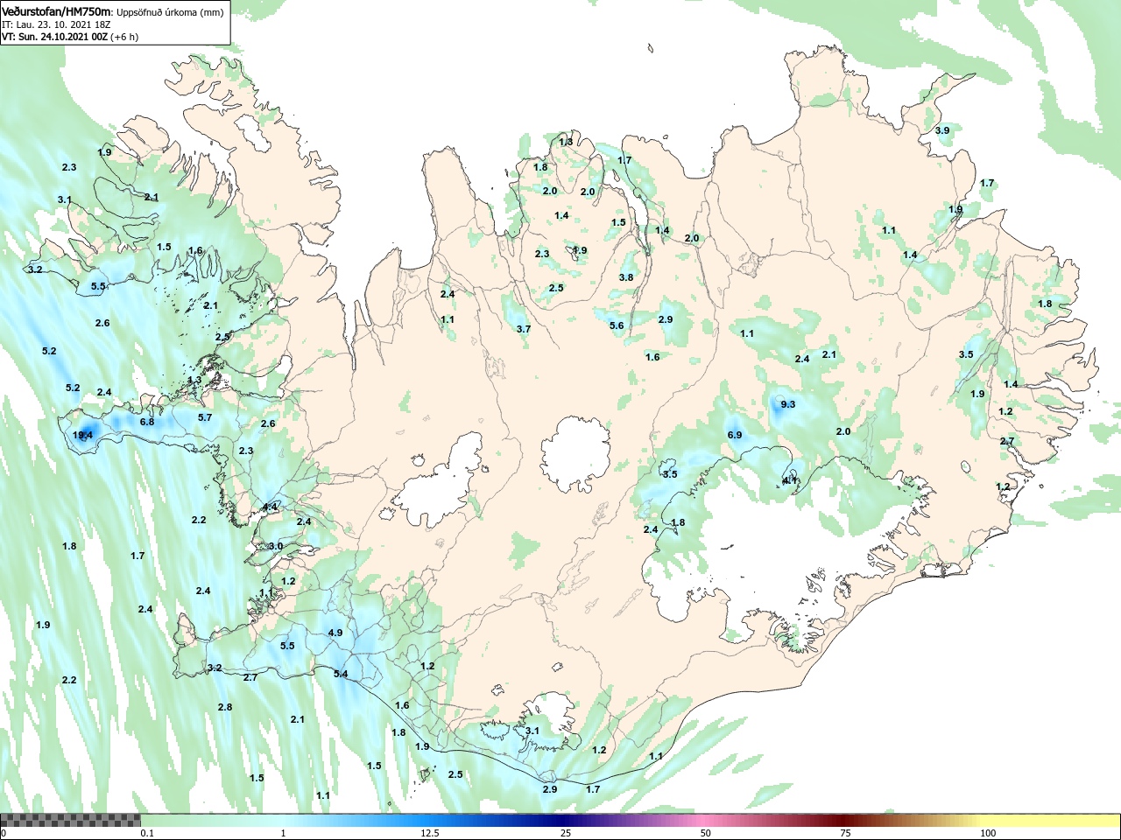Click the 0.1 label on color scale
The image size is (1121, 840).
(x=147, y=833)
